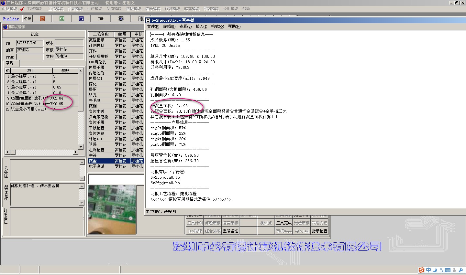Select the 电子测试 row in the process list
Image resolution: width=466 pixels, height=275 pixels.
point(116,166)
